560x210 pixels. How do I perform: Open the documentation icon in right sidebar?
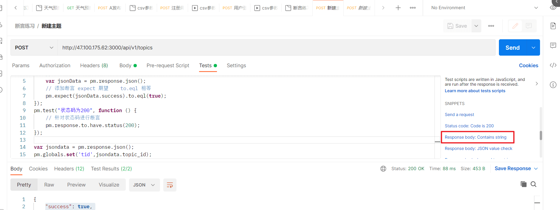[x=553, y=26]
